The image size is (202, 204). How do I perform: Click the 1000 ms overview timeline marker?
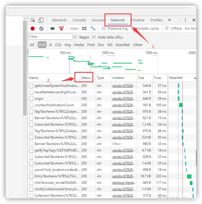[108, 53]
